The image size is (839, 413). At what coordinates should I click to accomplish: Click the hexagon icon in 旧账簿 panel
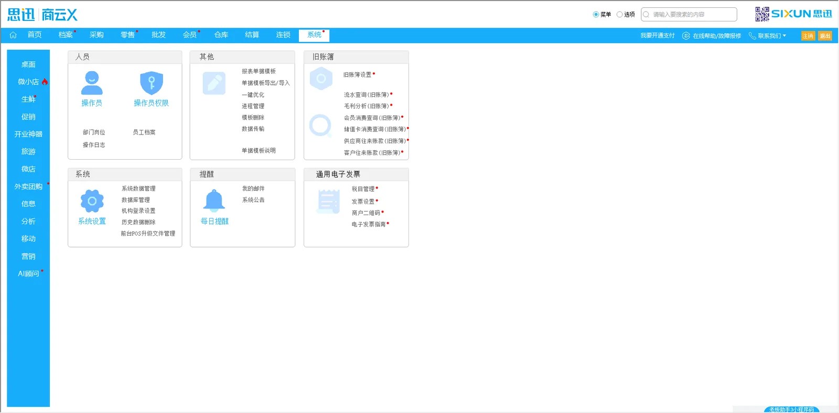coord(321,79)
